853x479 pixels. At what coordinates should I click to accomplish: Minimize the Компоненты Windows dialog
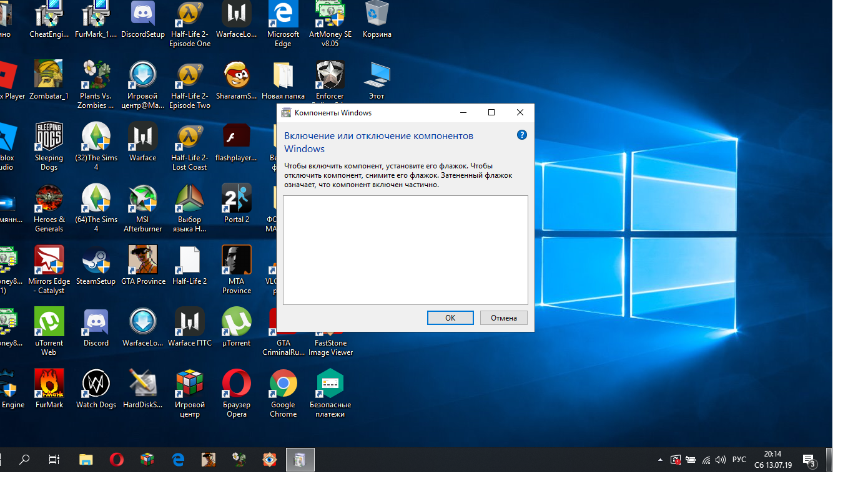click(x=463, y=112)
